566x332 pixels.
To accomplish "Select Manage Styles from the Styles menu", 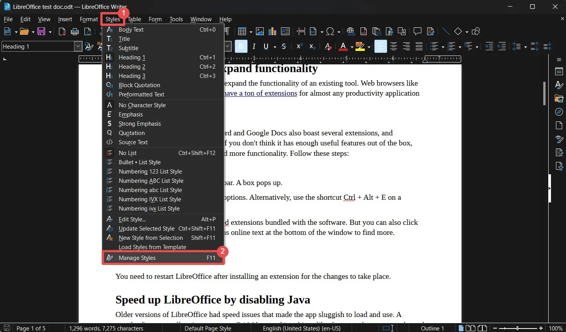I will point(137,258).
